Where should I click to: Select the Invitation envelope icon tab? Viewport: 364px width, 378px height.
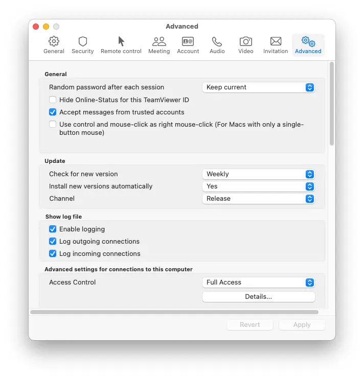point(276,45)
